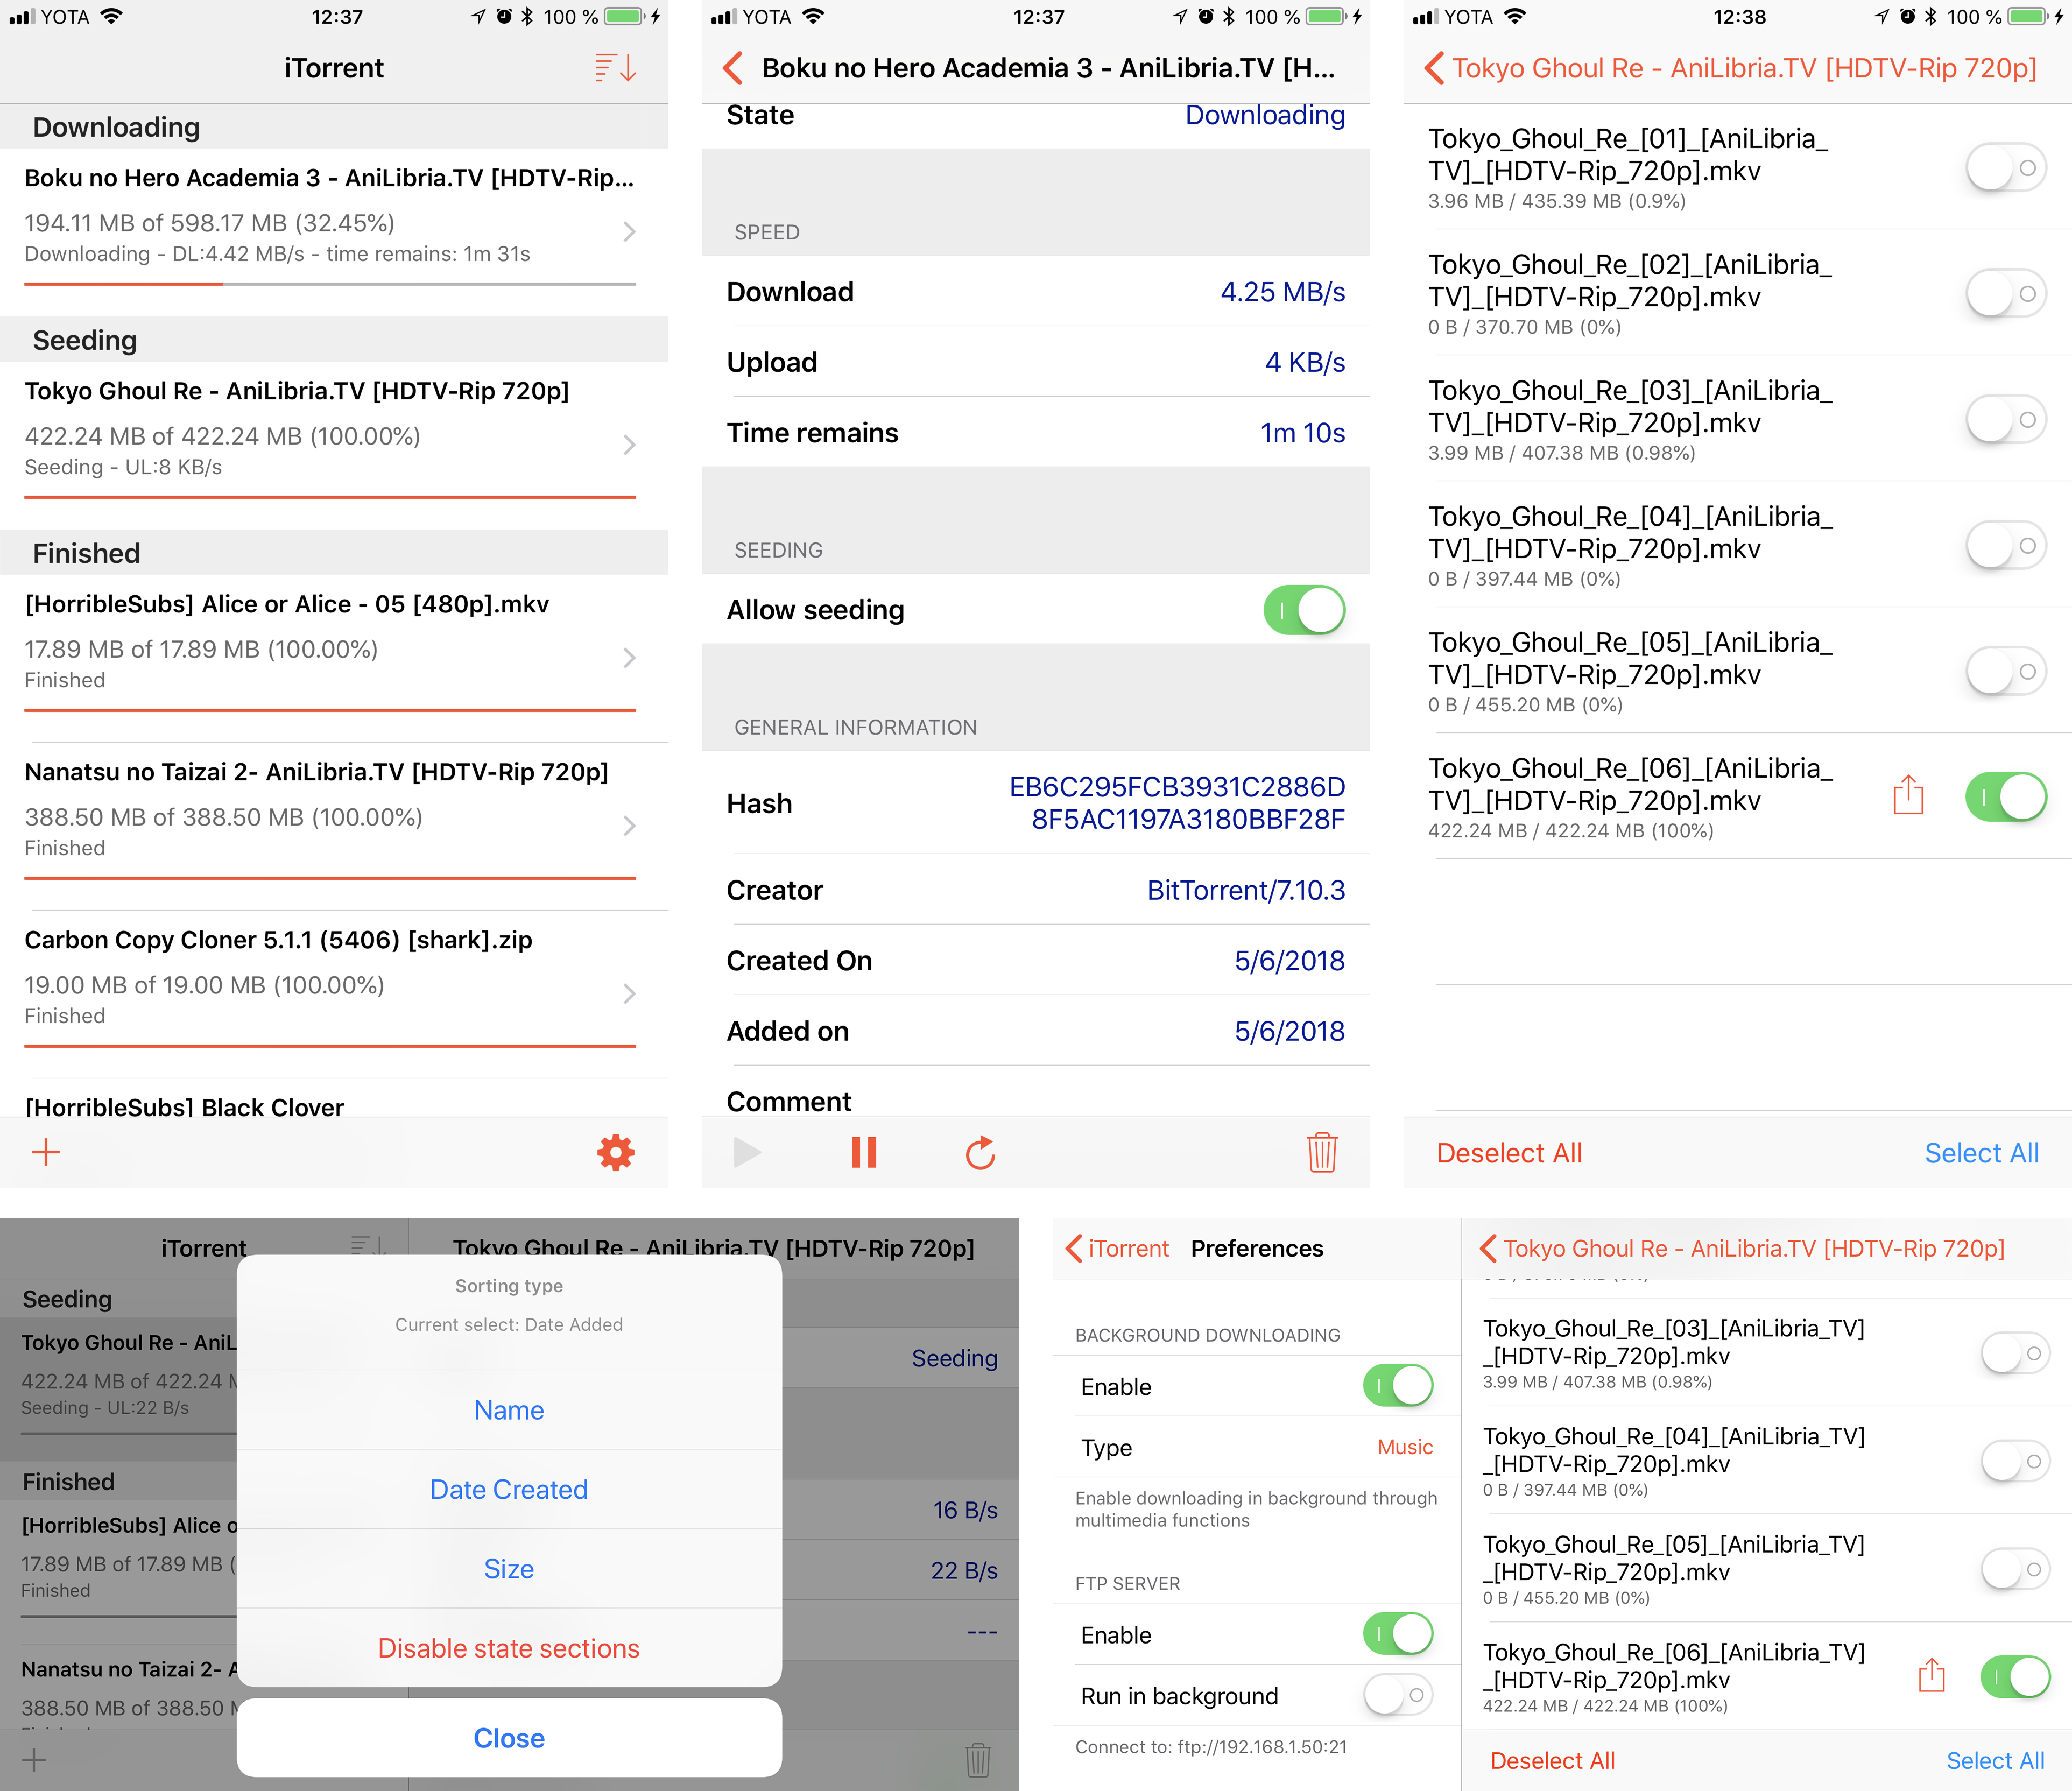
Task: Open Boku no Hero Academia 3 torrent chevron
Action: [x=629, y=232]
